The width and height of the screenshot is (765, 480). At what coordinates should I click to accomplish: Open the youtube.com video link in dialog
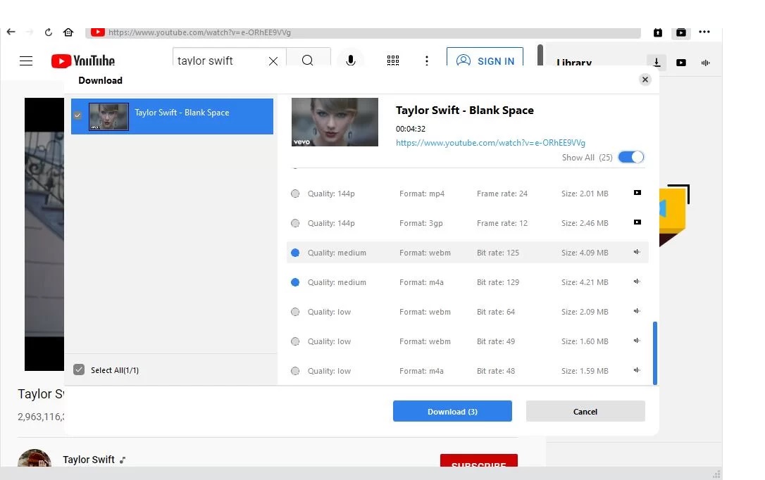point(490,143)
